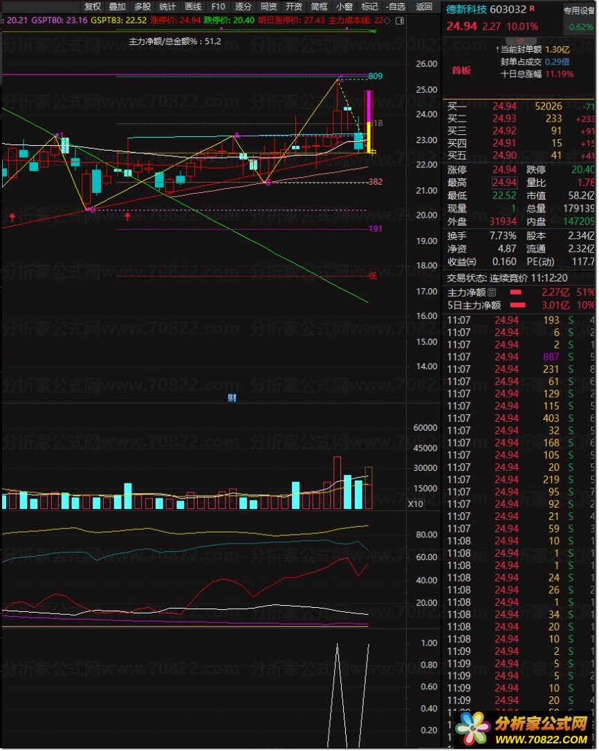Click the red bar next to 5日主力净额
Screen dimensions: 599x751
coord(517,305)
